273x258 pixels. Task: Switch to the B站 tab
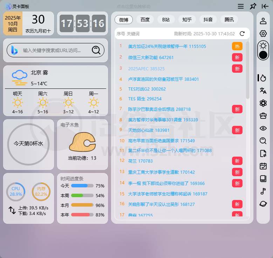pos(166,20)
